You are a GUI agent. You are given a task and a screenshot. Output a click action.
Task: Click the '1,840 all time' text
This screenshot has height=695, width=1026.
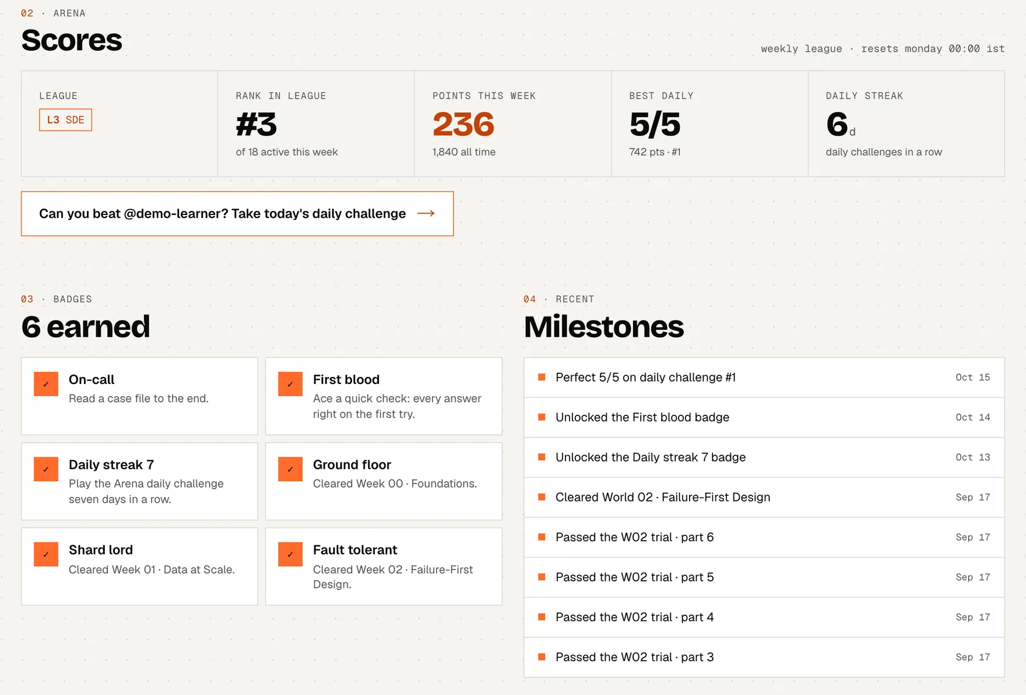[x=464, y=152]
